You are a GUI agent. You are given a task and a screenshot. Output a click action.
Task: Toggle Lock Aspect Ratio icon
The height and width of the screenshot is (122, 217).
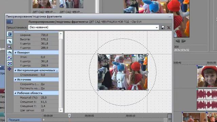coord(9,58)
